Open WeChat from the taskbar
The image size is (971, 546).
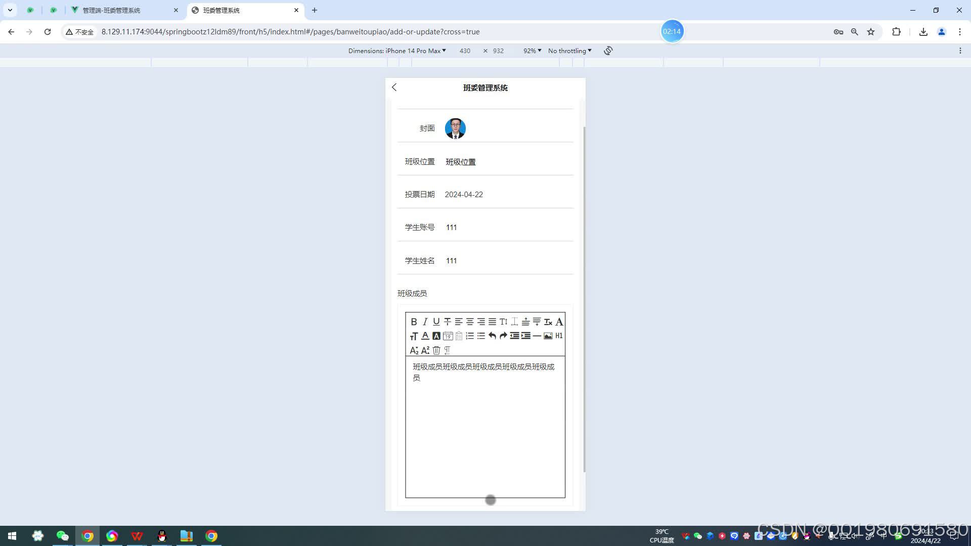tap(63, 535)
